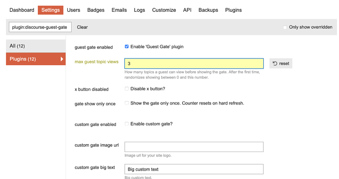
Task: Open the Customize tab
Action: [x=164, y=10]
